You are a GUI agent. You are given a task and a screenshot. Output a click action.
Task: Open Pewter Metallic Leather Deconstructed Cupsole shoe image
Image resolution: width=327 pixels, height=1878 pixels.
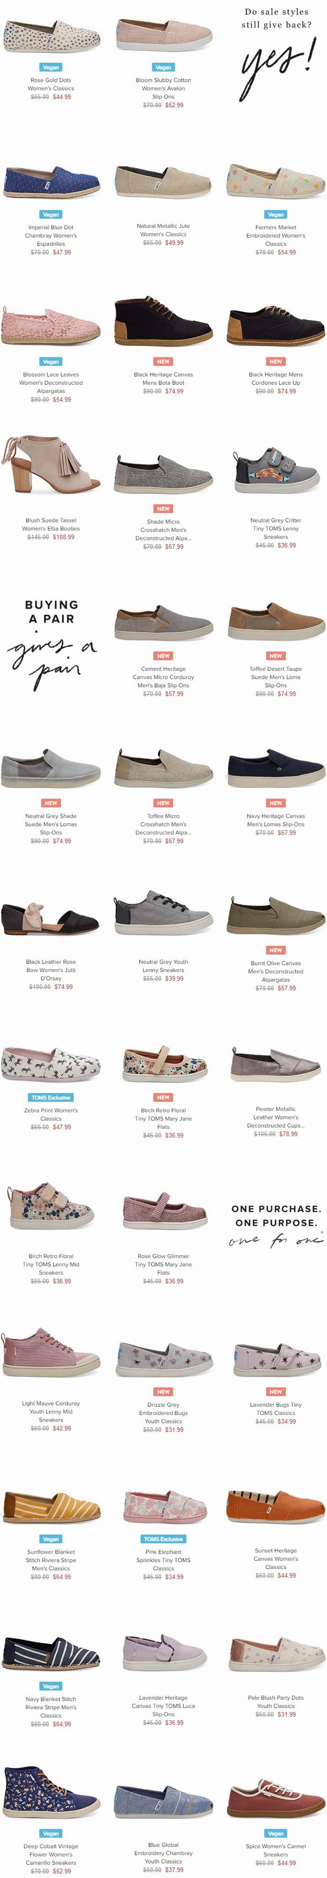click(275, 1065)
